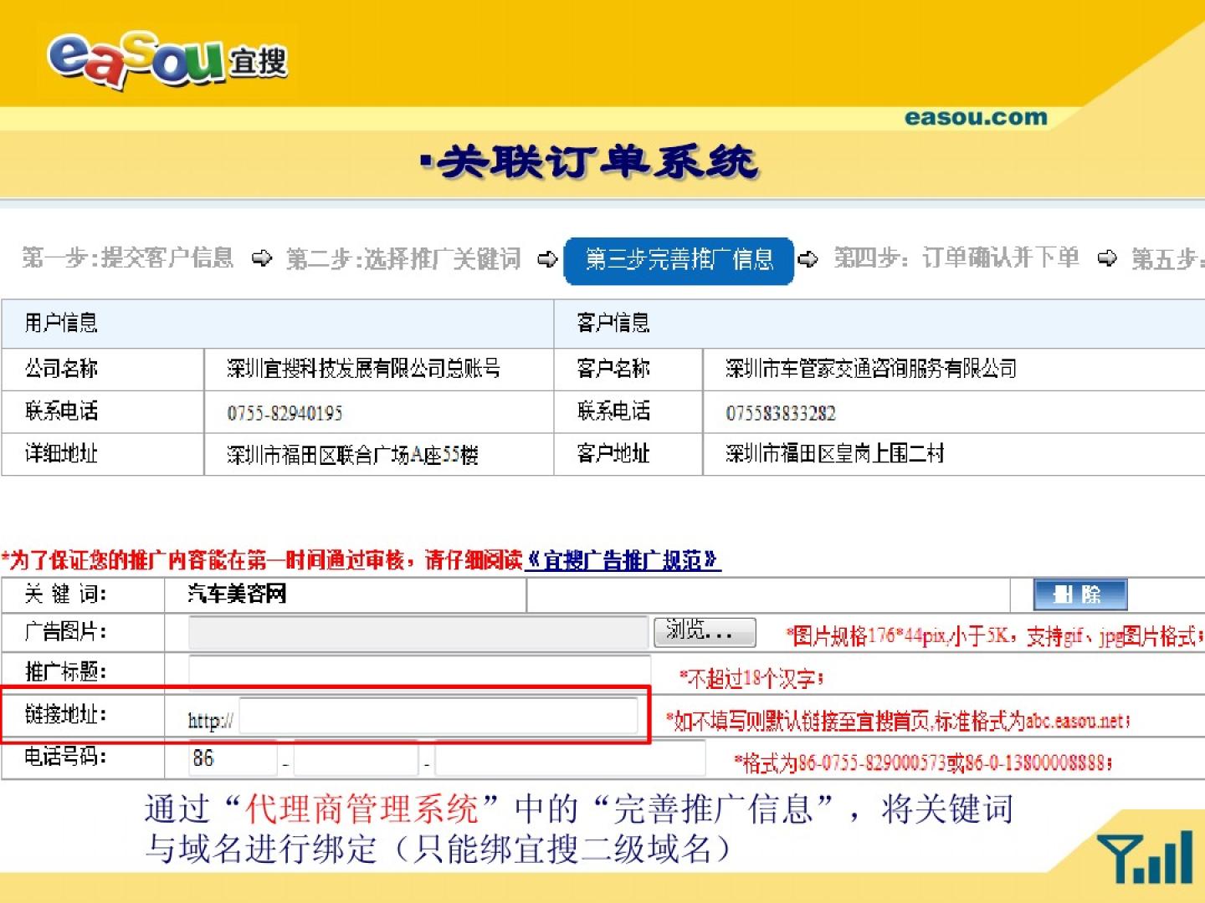This screenshot has height=903, width=1205.
Task: Click the 浏览... button for ad image
Action: tap(705, 632)
